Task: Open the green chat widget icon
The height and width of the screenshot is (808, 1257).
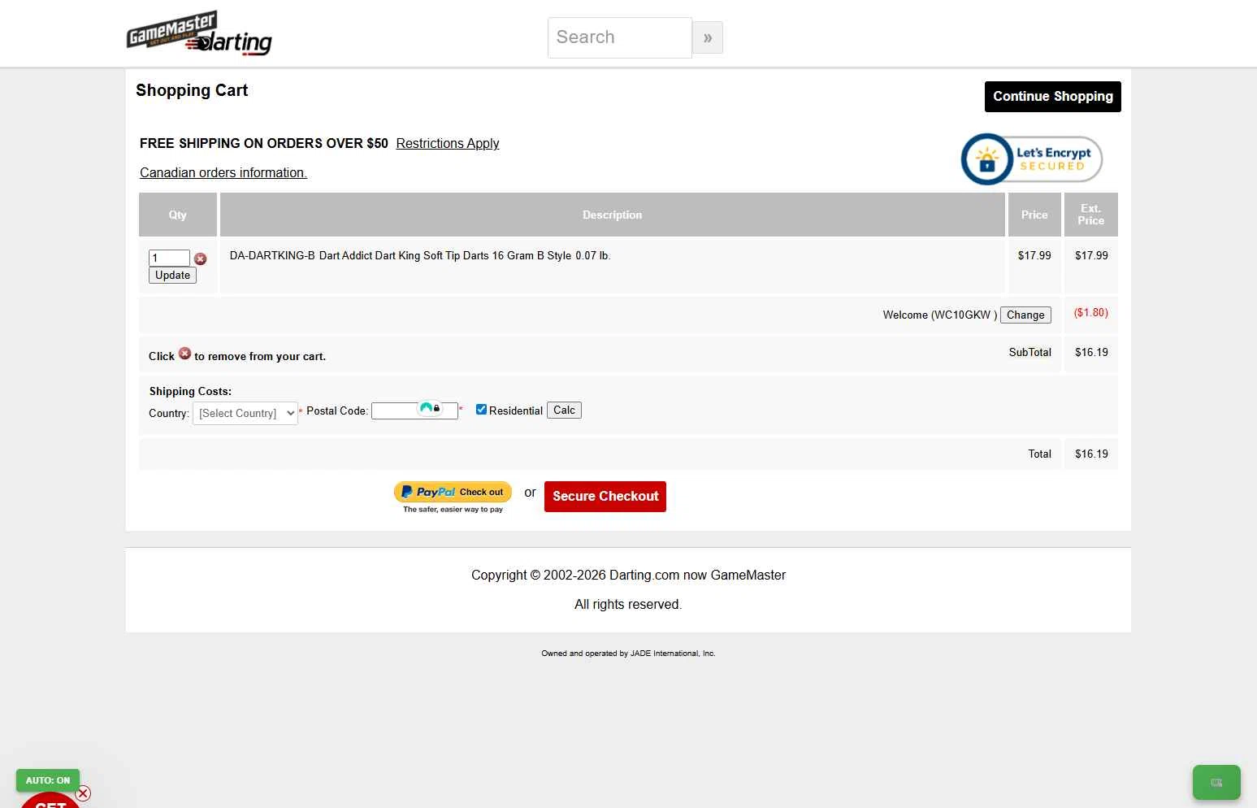Action: [x=1216, y=783]
